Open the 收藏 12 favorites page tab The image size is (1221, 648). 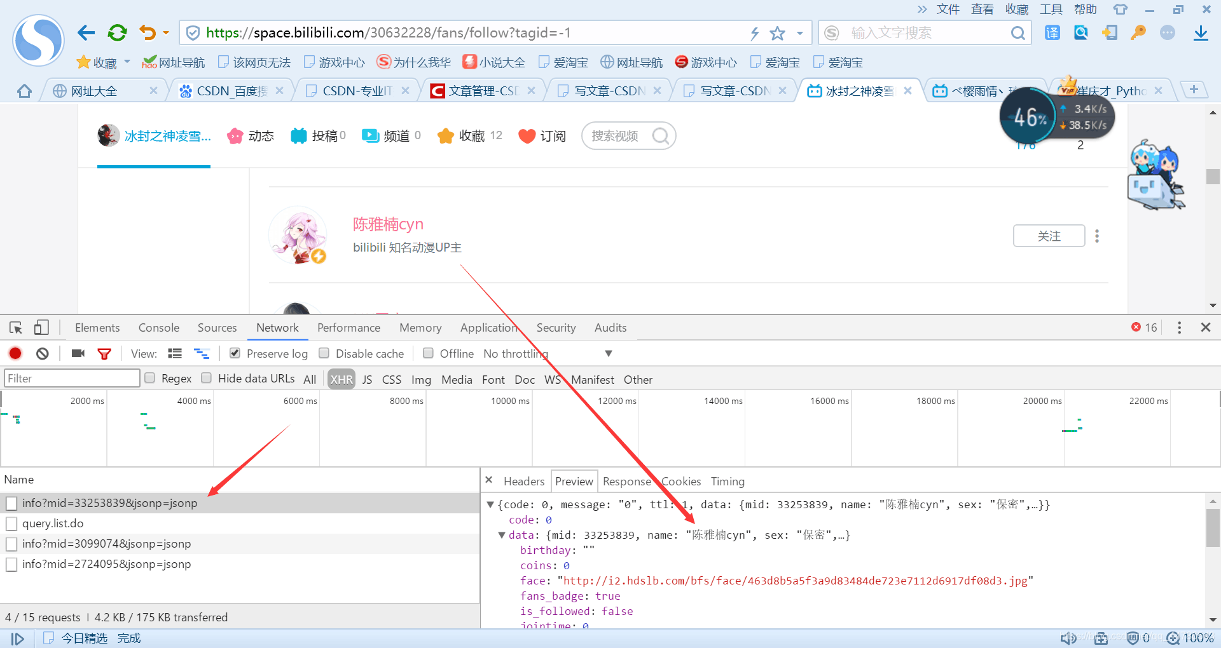470,136
